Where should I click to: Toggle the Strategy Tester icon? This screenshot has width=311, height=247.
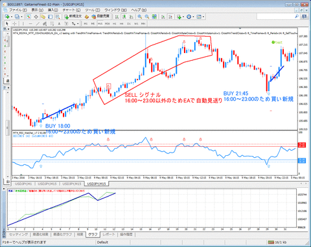tap(58, 17)
